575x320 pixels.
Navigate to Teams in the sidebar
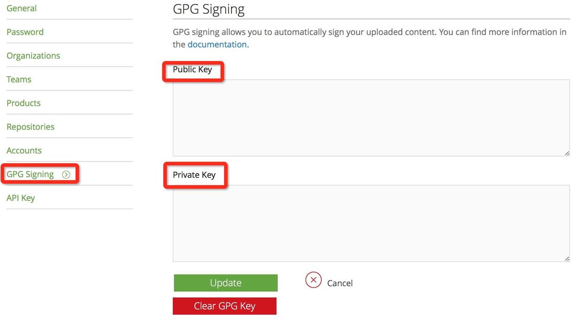tap(19, 79)
